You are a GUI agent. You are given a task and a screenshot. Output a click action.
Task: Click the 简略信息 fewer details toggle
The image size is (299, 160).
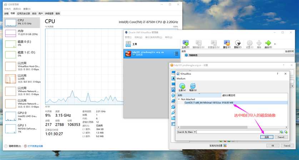point(13,146)
